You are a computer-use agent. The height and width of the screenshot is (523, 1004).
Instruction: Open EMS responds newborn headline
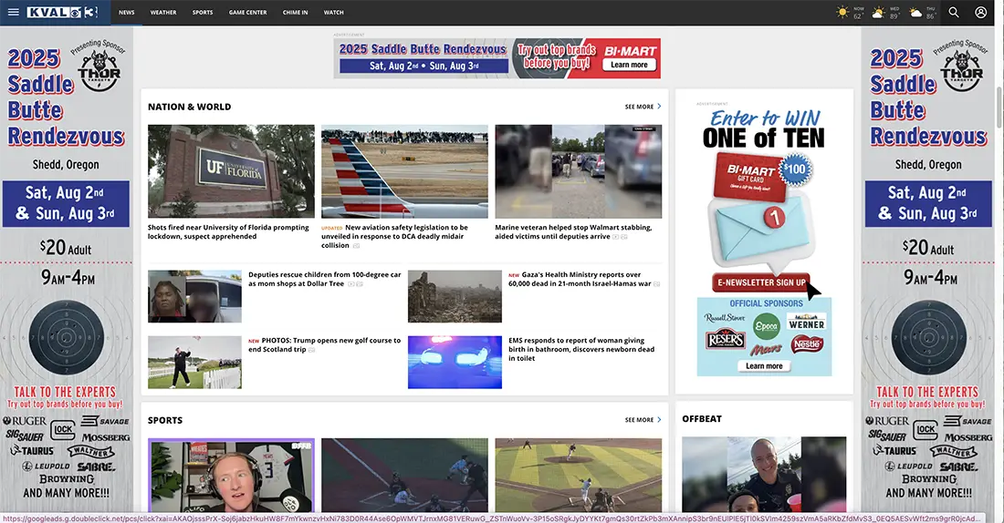pos(581,349)
